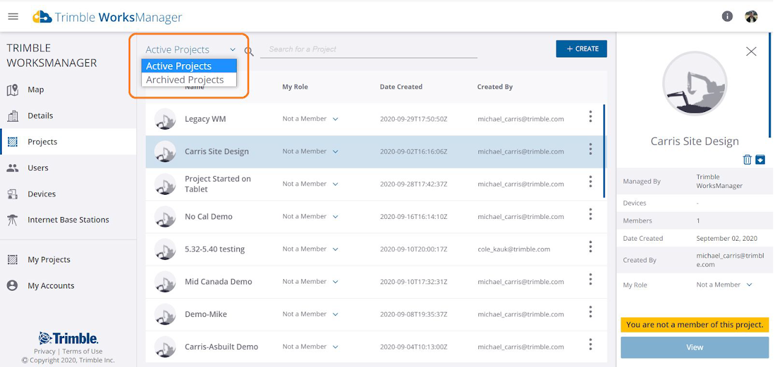Screen dimensions: 775x367
Task: Expand My Role dropdown for Legacy WM
Action: pyautogui.click(x=335, y=119)
